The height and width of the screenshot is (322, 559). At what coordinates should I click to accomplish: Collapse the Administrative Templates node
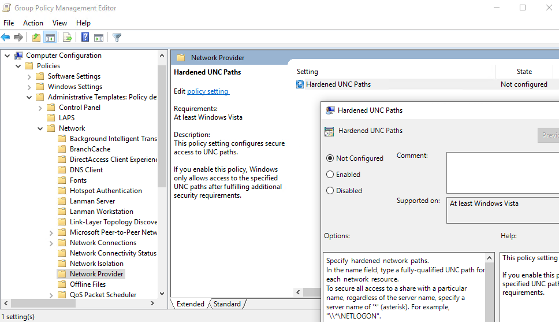(x=29, y=97)
